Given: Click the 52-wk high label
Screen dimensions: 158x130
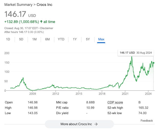Looking at the screenshot, I should [x=115, y=108].
